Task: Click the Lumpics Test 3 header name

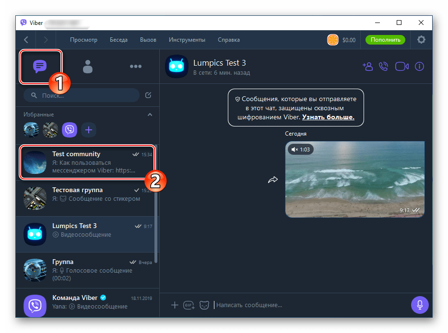Action: click(x=219, y=63)
